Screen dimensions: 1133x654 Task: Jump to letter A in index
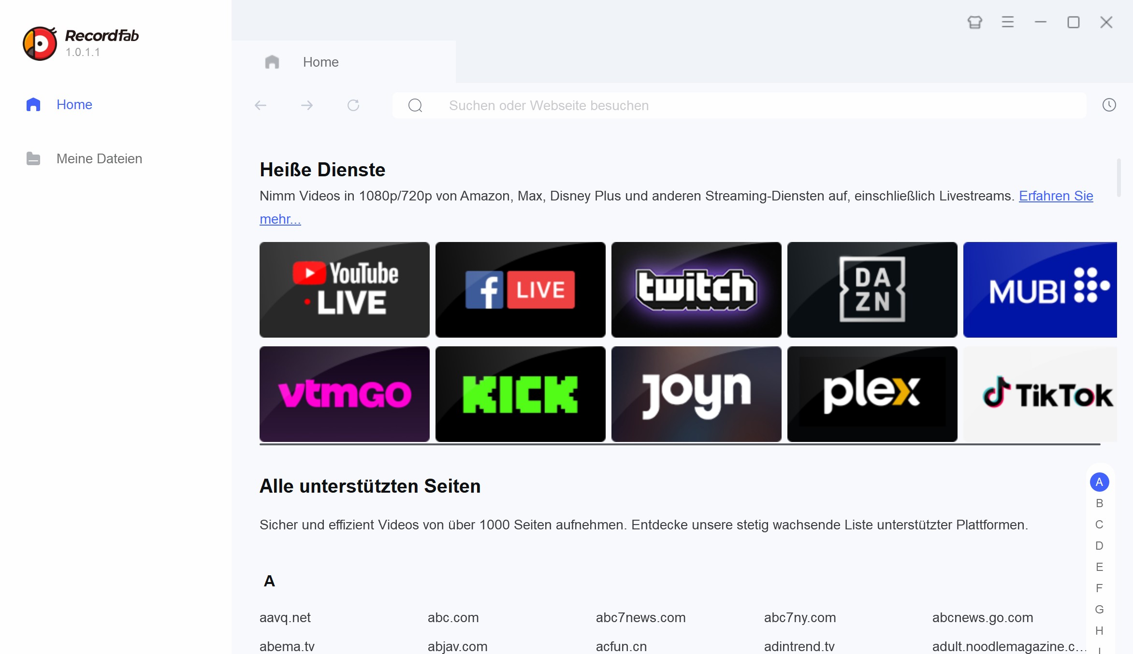[1099, 482]
